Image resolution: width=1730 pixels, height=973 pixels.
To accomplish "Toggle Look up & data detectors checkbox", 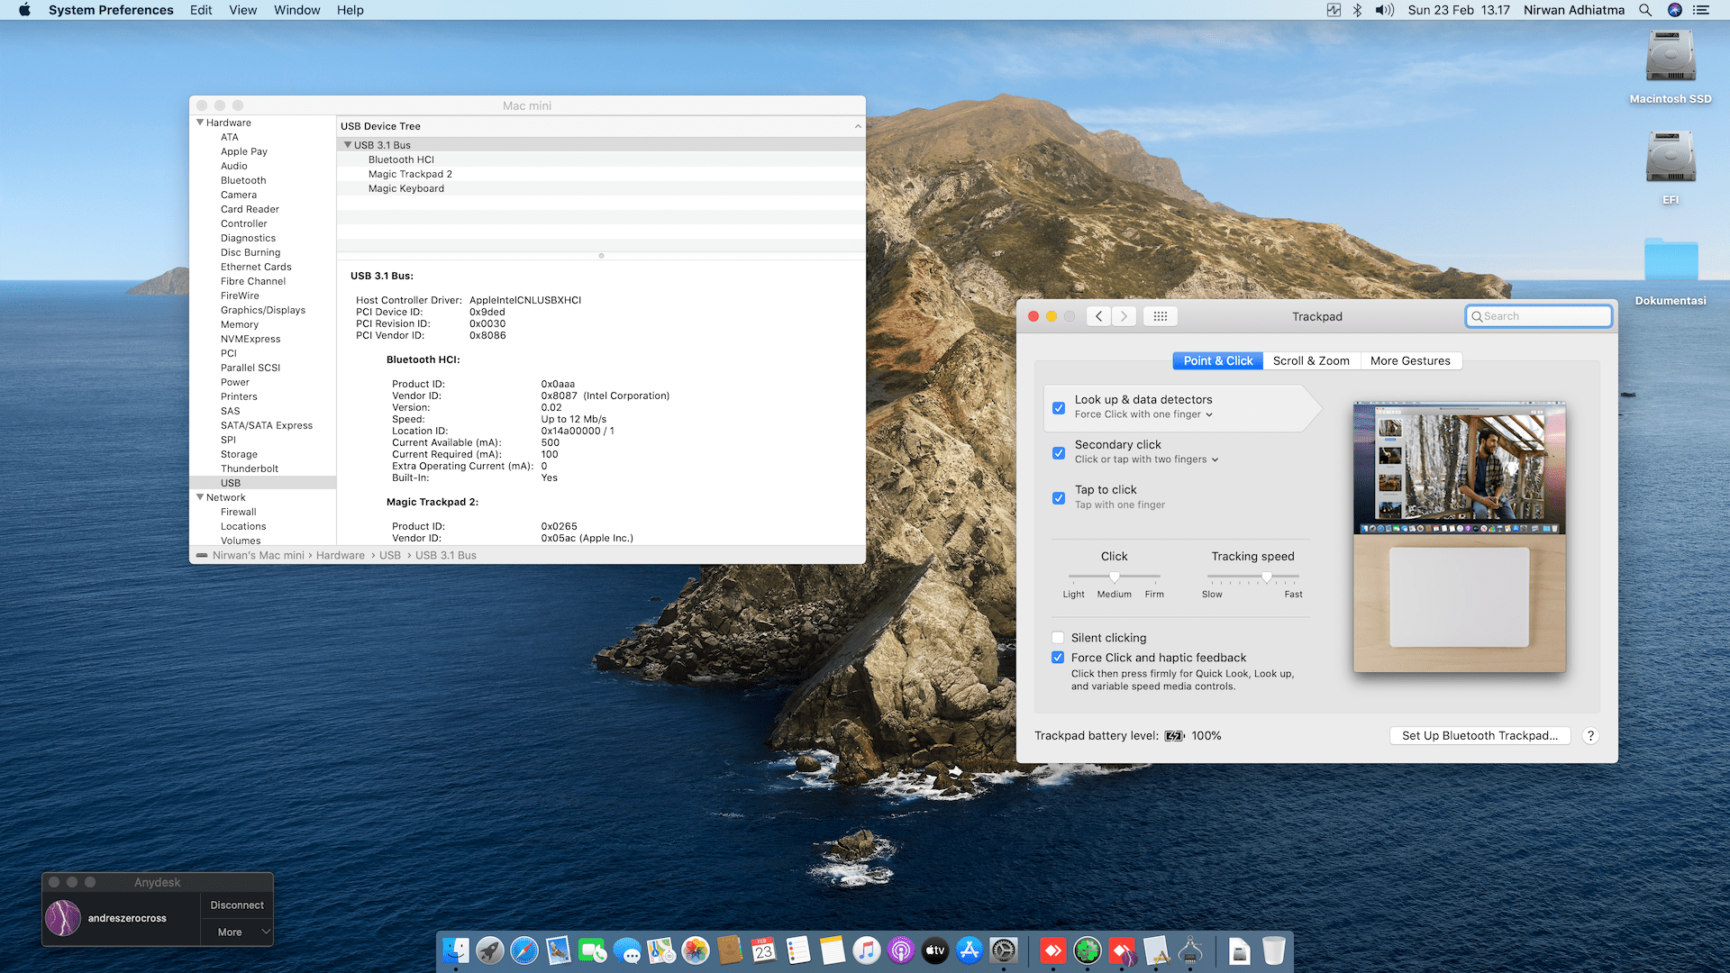I will (x=1059, y=408).
